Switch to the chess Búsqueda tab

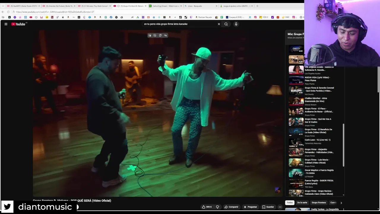[201, 6]
